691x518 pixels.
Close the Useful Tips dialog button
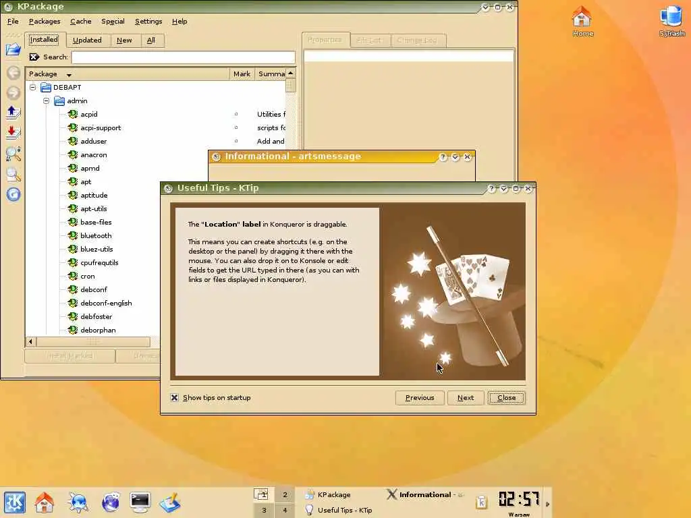click(x=506, y=398)
